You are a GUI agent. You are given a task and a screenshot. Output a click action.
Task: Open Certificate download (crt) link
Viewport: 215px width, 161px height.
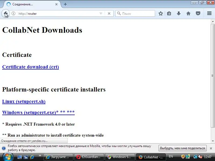pos(30,67)
